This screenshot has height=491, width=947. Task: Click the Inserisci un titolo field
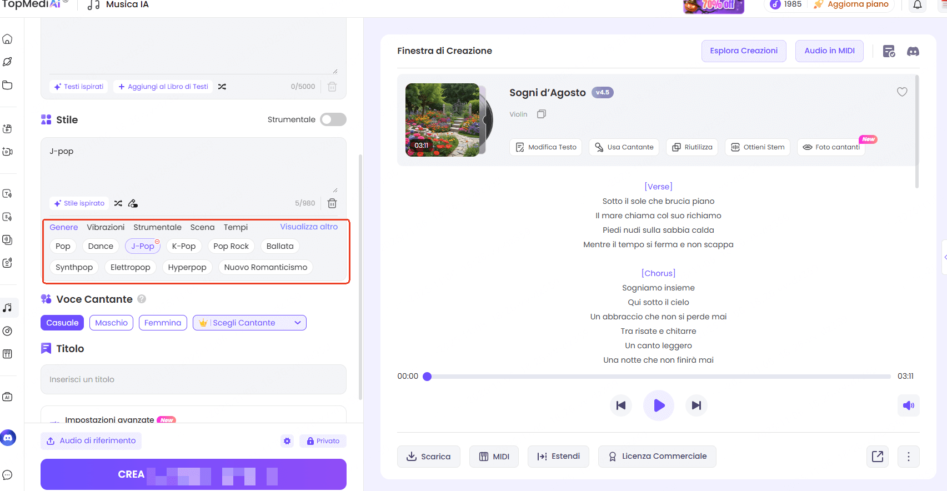click(193, 379)
